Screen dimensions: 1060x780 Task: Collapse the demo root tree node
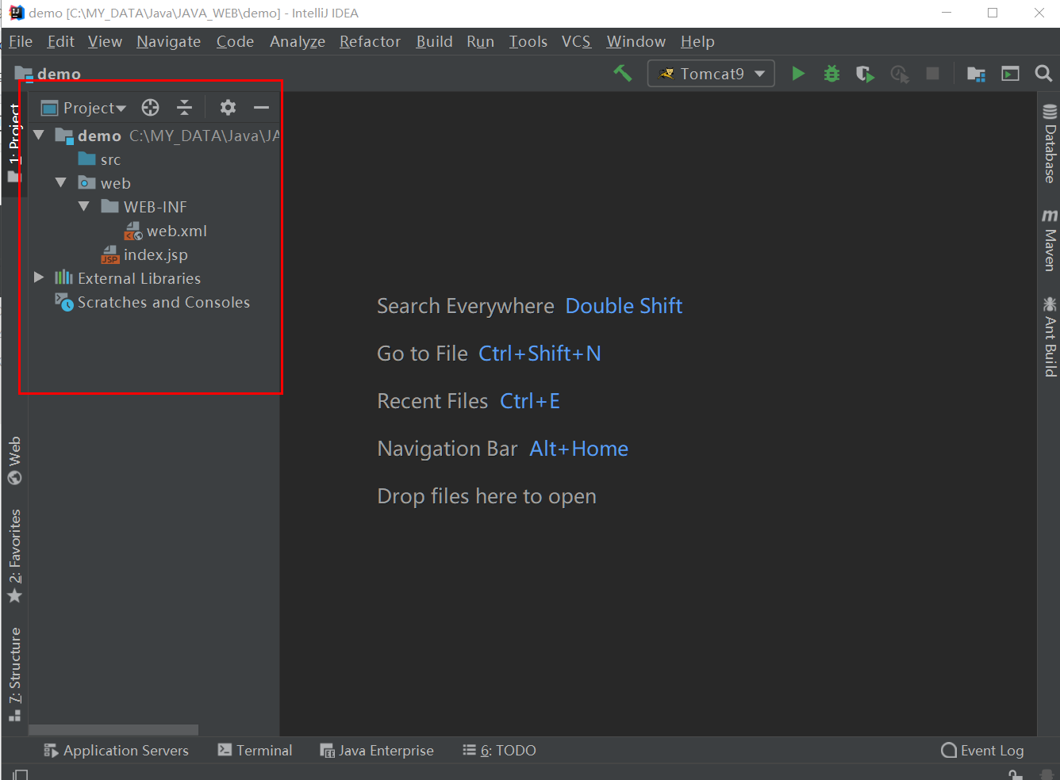pos(39,136)
